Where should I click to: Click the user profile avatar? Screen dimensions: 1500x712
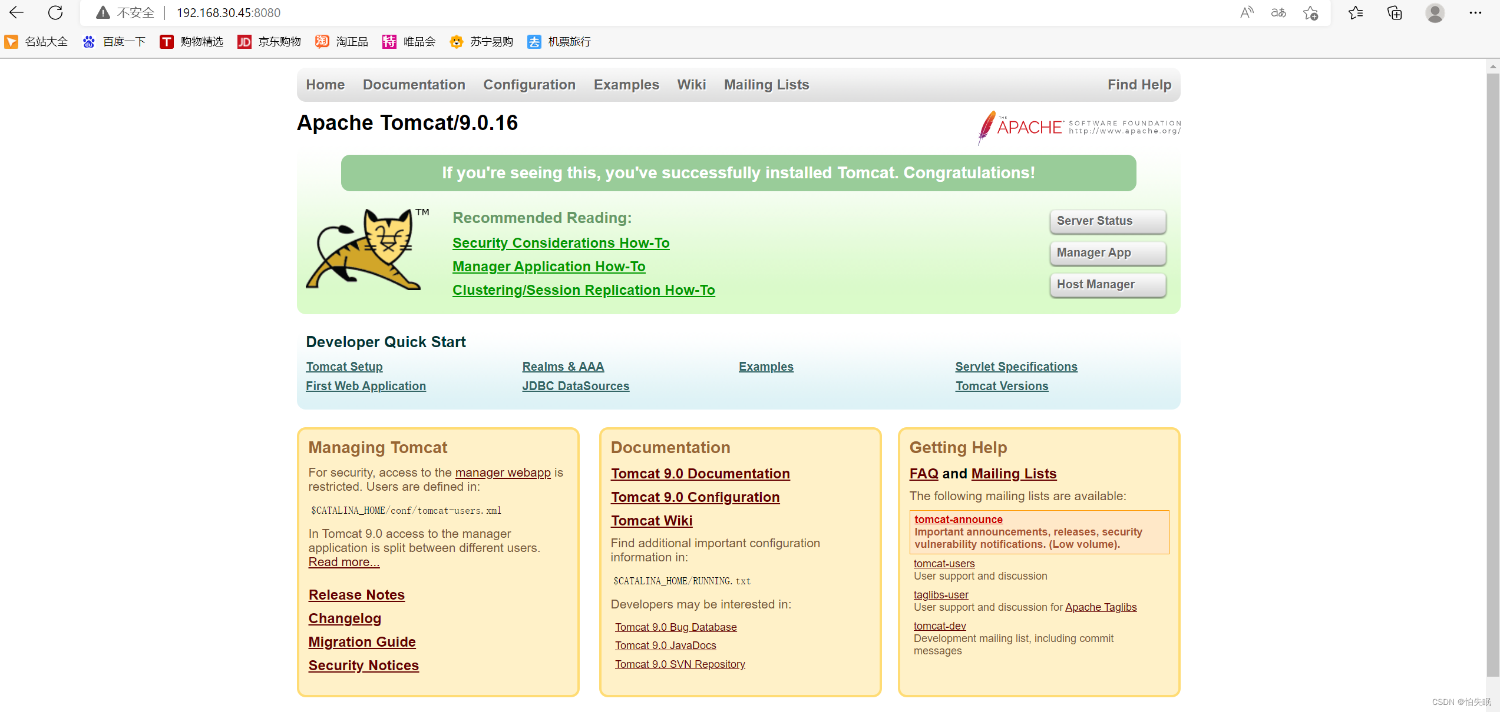click(1435, 12)
